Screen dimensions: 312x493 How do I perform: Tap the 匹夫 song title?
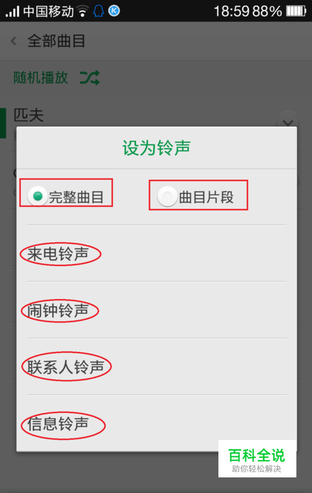[x=29, y=115]
